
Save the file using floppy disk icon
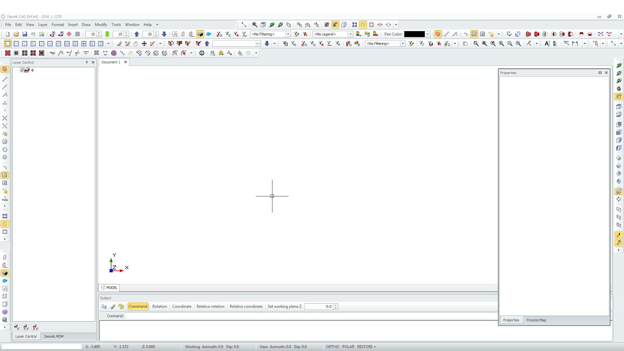coord(24,34)
